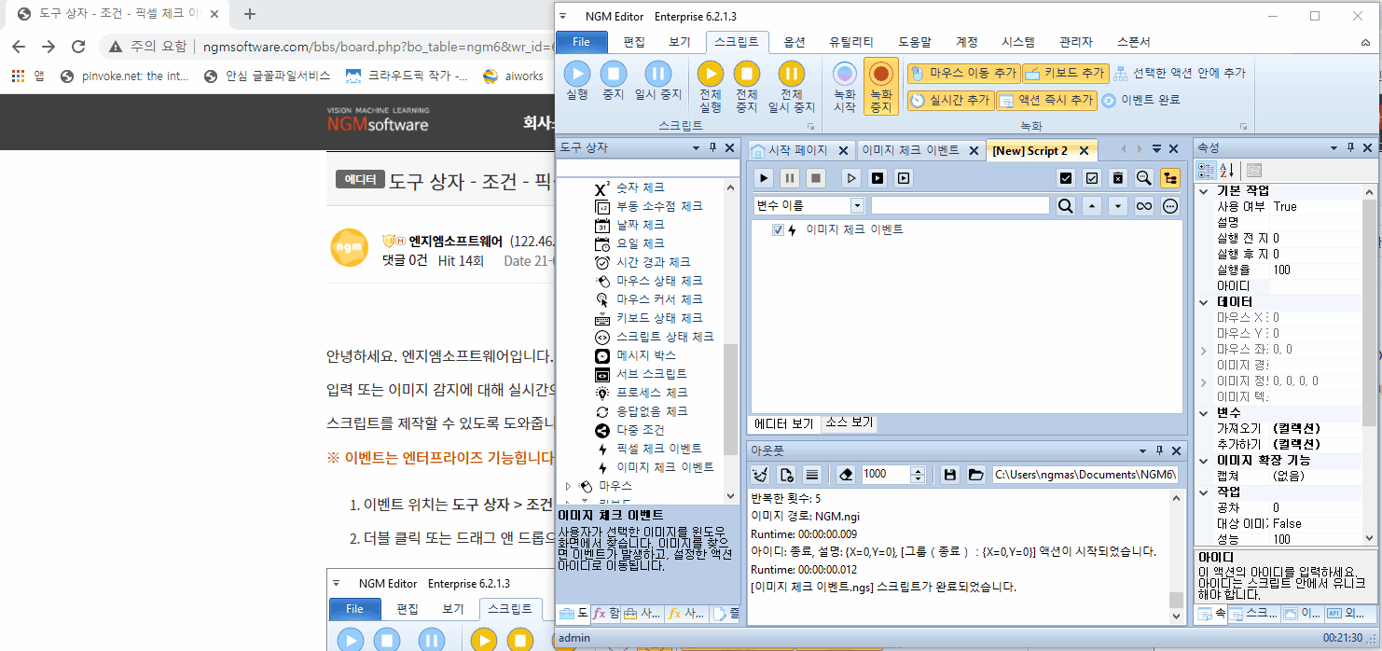
Task: Open the 유틸리티 ribbon tab
Action: tap(851, 42)
